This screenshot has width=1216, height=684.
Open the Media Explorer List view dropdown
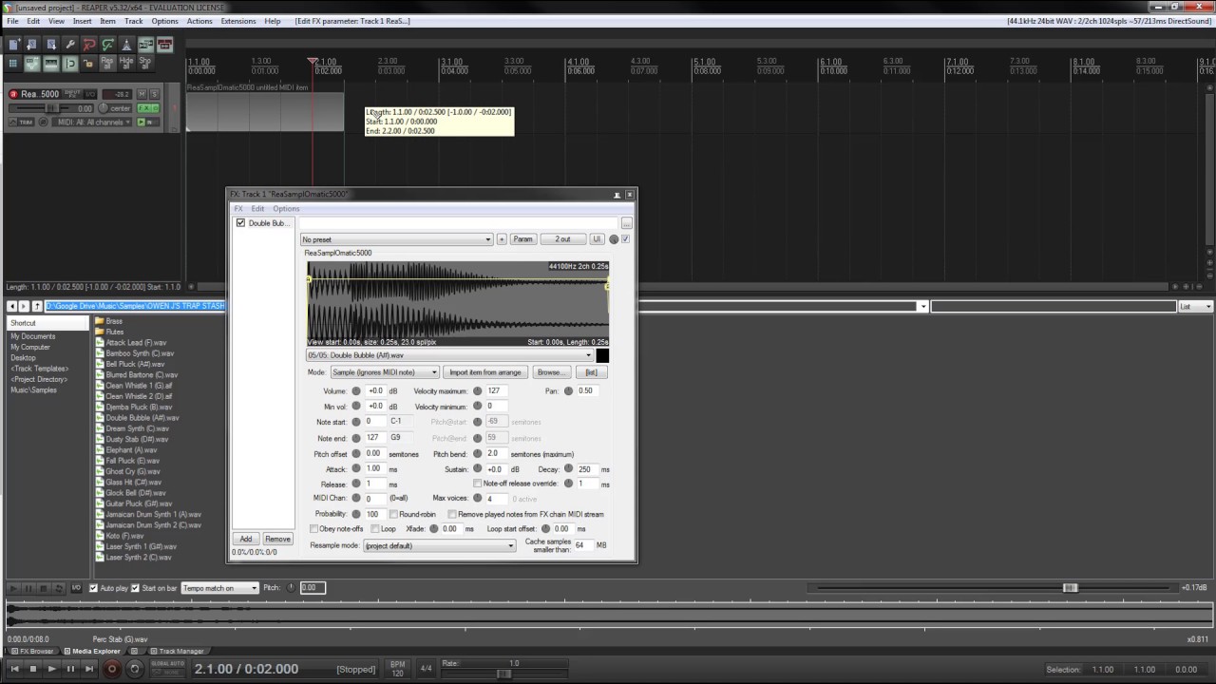pos(1195,307)
